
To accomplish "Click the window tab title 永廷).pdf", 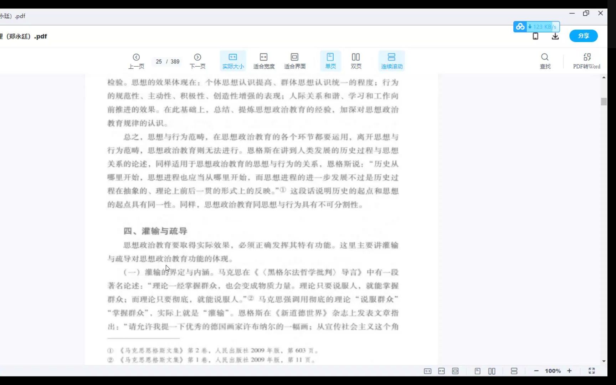I will tap(13, 16).
